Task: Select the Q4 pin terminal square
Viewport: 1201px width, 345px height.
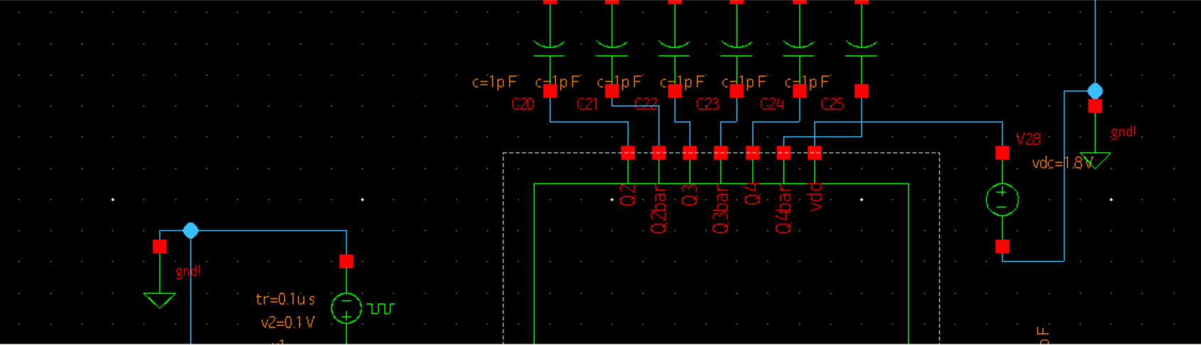Action: click(753, 153)
